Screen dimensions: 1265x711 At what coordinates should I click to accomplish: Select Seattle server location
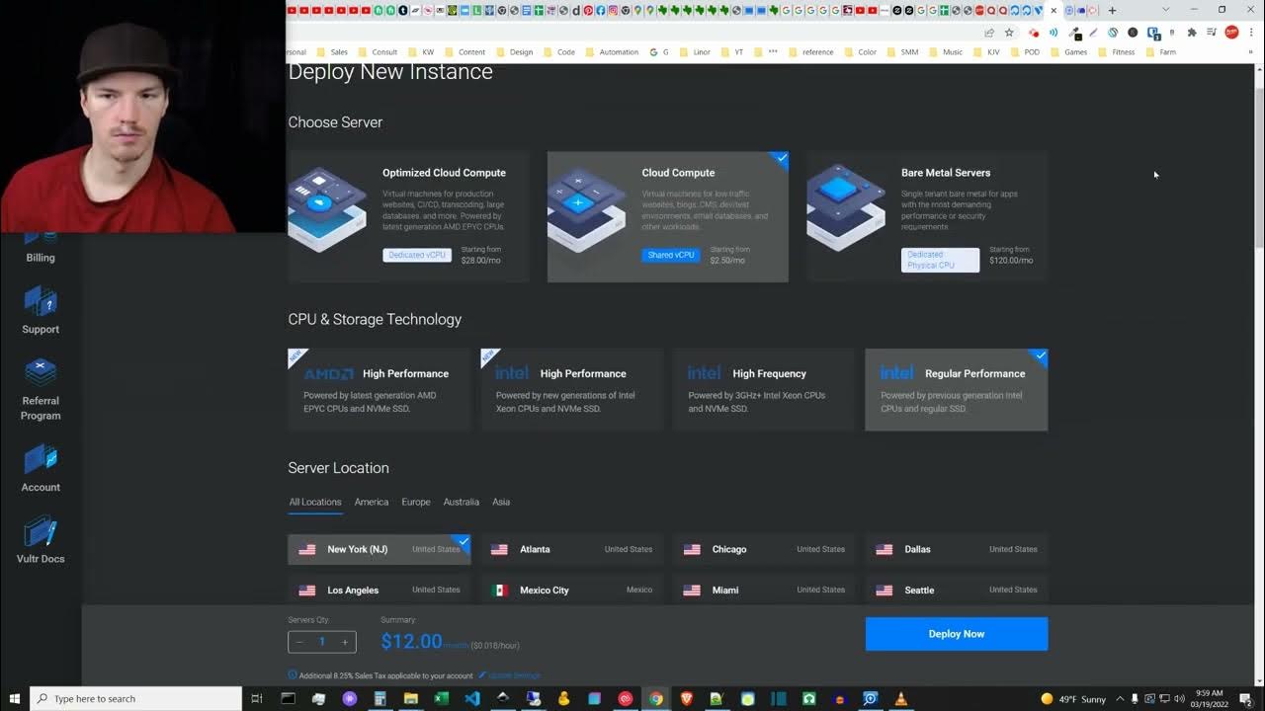(956, 590)
